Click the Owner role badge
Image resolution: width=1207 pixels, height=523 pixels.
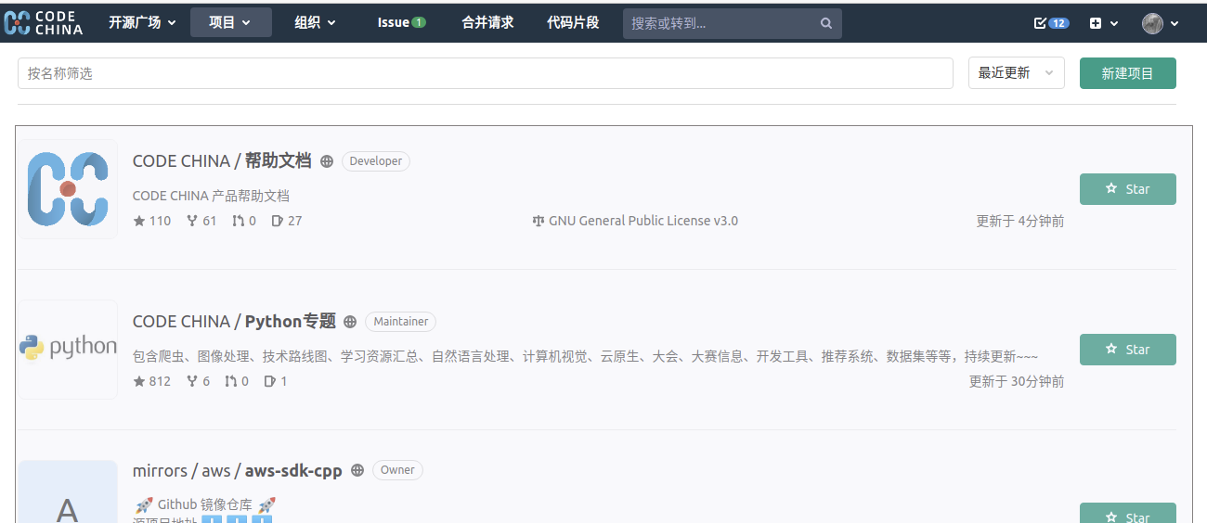[397, 470]
